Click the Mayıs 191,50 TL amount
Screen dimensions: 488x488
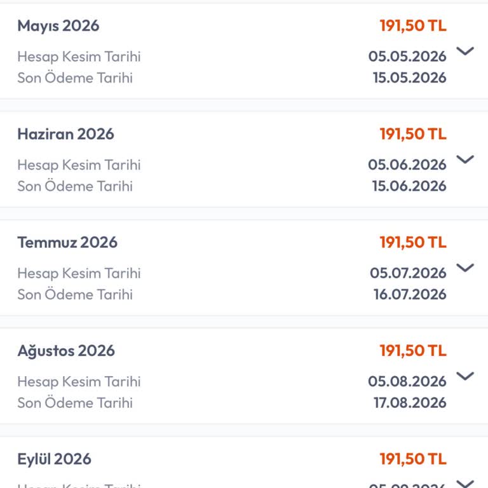click(413, 26)
